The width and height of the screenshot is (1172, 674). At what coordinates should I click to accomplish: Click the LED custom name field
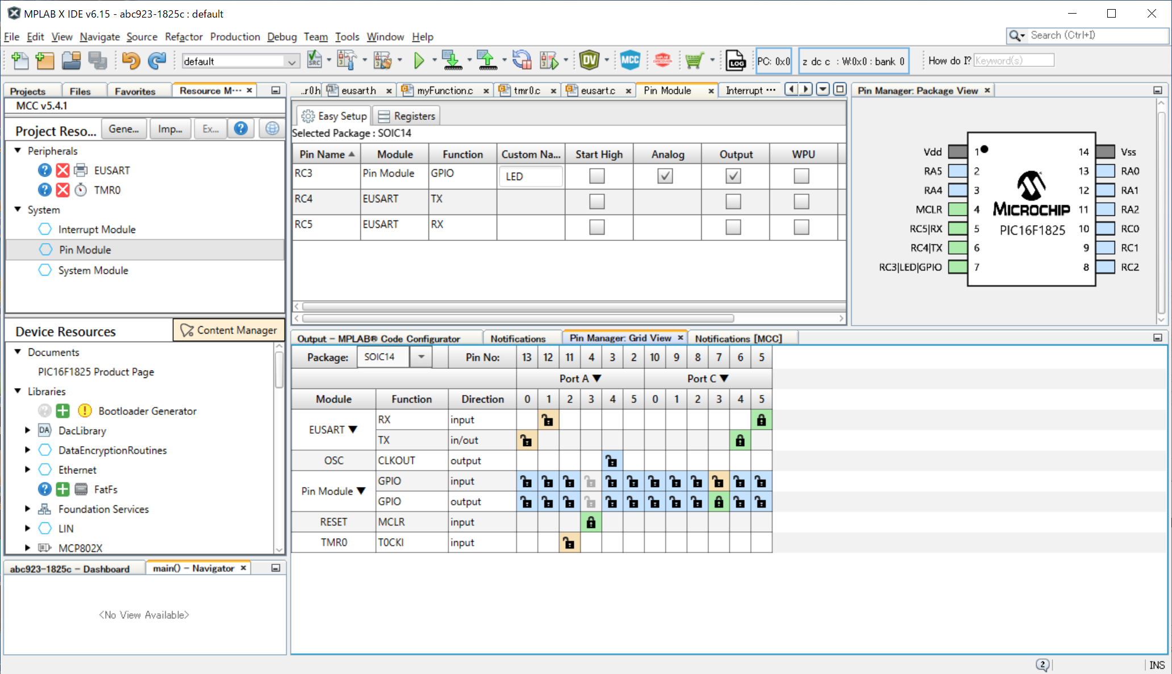click(x=531, y=176)
